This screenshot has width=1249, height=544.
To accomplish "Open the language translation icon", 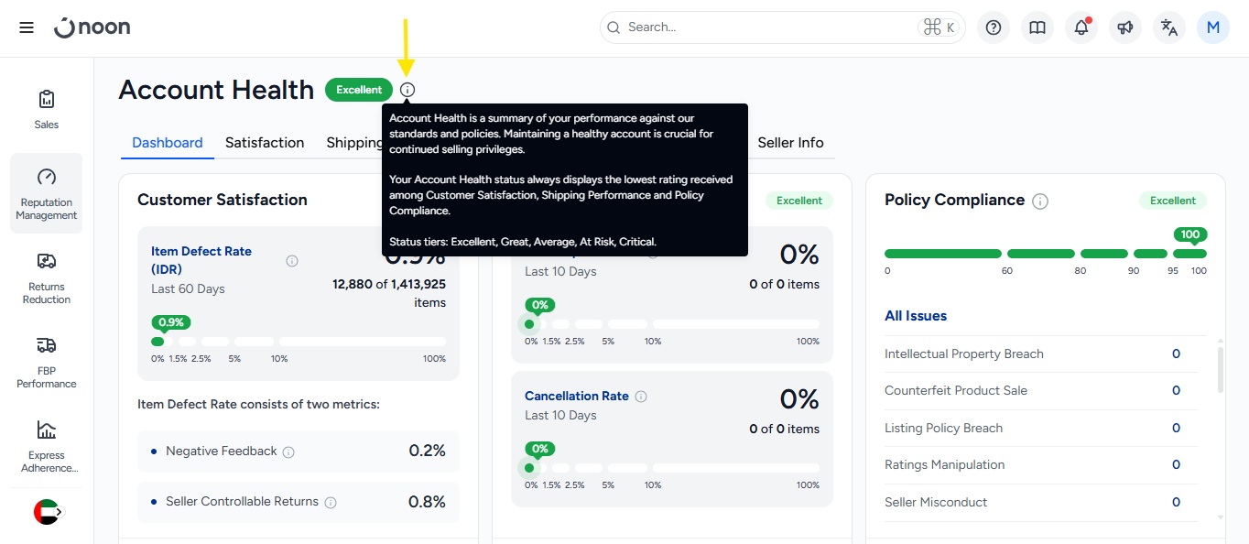I will pos(1169,27).
